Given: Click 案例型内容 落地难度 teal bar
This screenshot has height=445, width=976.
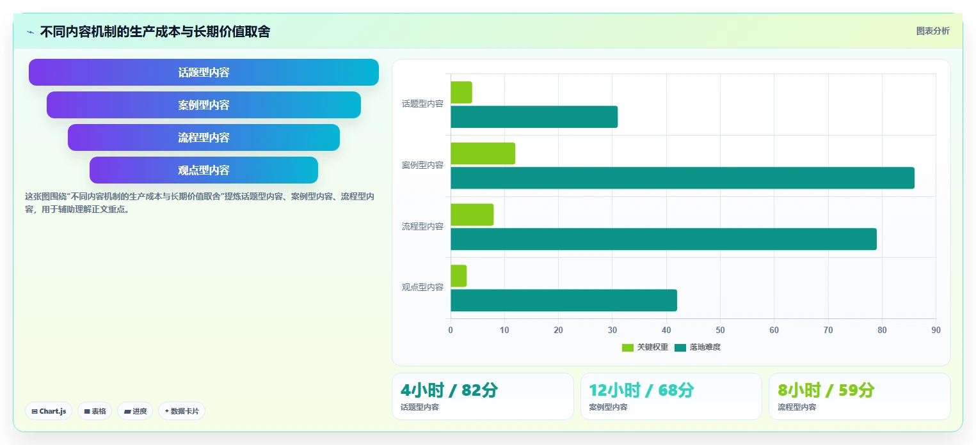Looking at the screenshot, I should 682,178.
